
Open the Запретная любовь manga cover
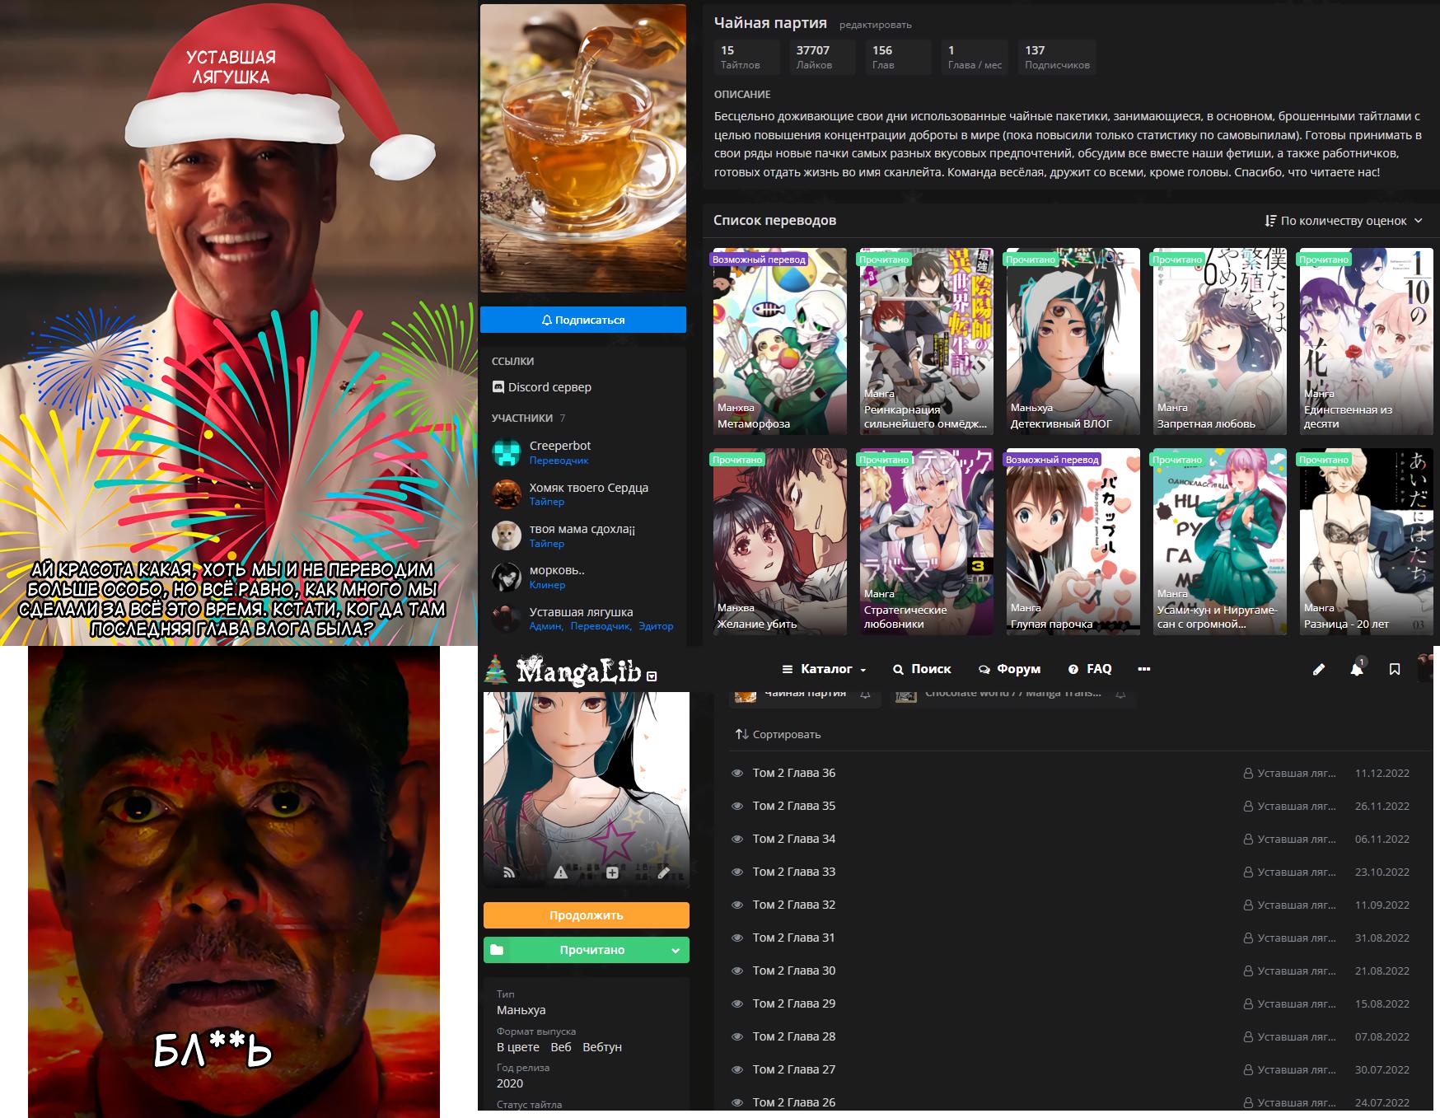coord(1219,341)
